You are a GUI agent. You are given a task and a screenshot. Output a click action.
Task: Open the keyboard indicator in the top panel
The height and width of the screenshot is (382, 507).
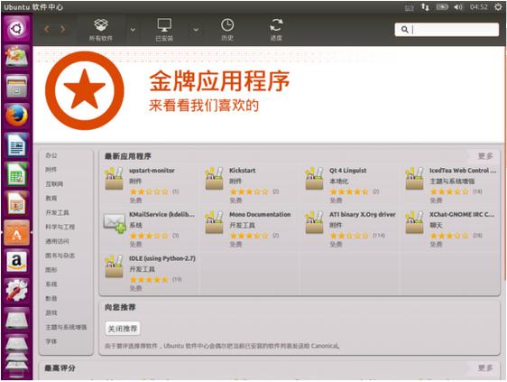[x=410, y=7]
